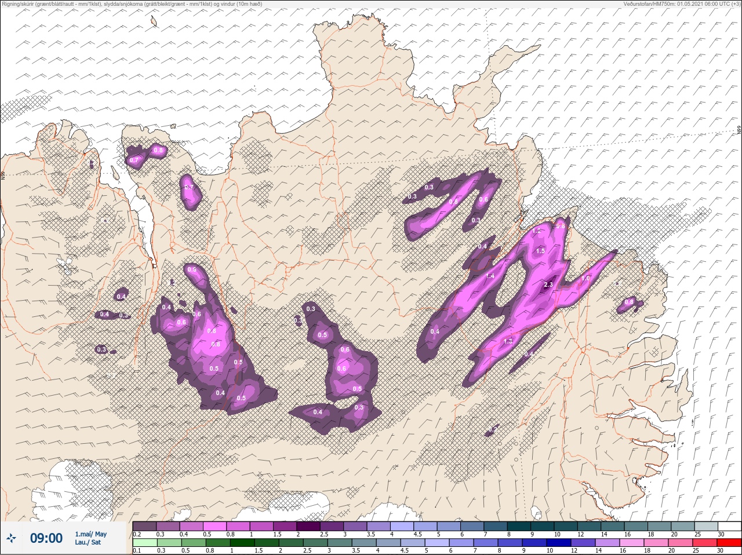Screen dimensions: 742x555
Task: Click the 'Lau./ Sat' weekday text
Action: 88,542
